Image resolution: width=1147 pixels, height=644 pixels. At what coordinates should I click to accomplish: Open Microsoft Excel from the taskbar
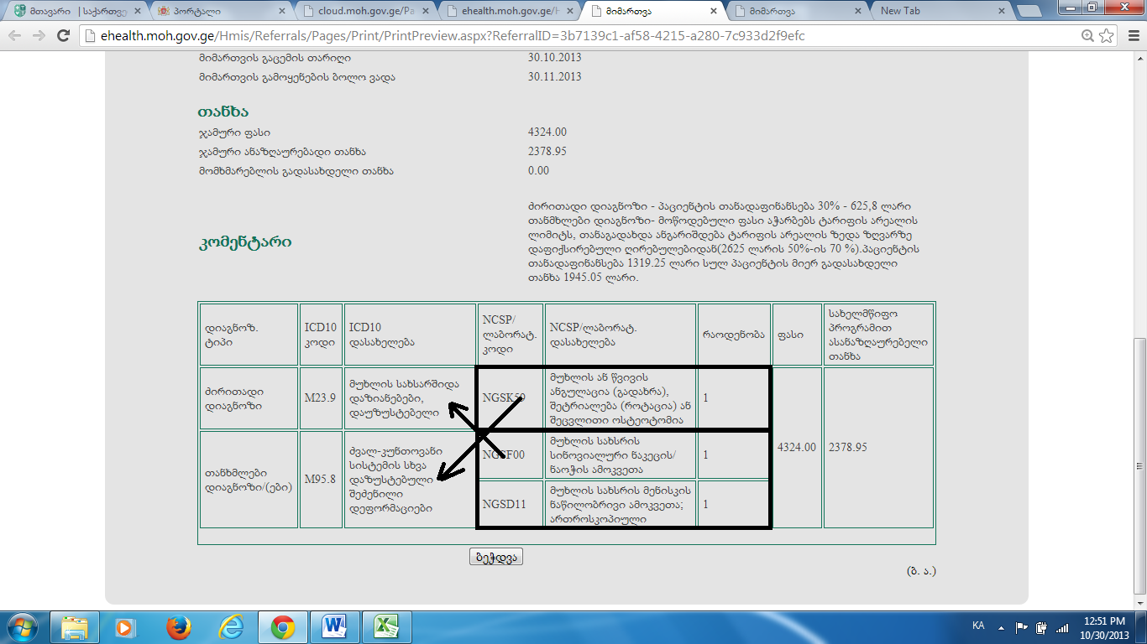tap(385, 627)
